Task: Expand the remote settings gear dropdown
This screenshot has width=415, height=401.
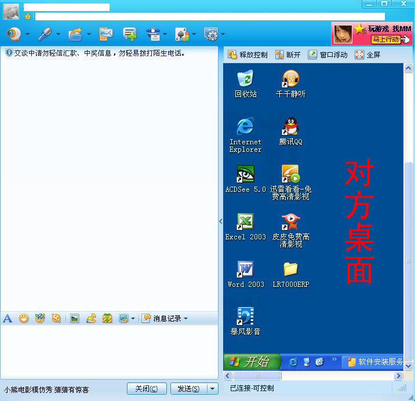Action: (223, 34)
